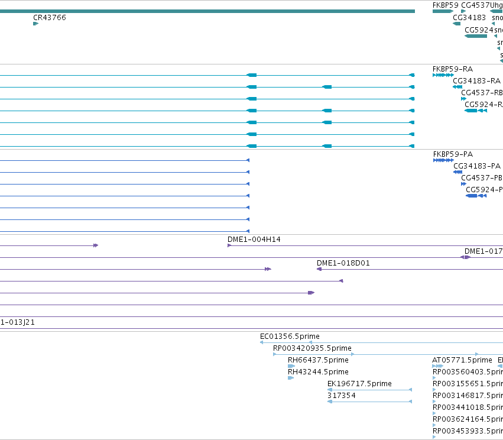Click the DME1-017 feature label

(x=483, y=251)
